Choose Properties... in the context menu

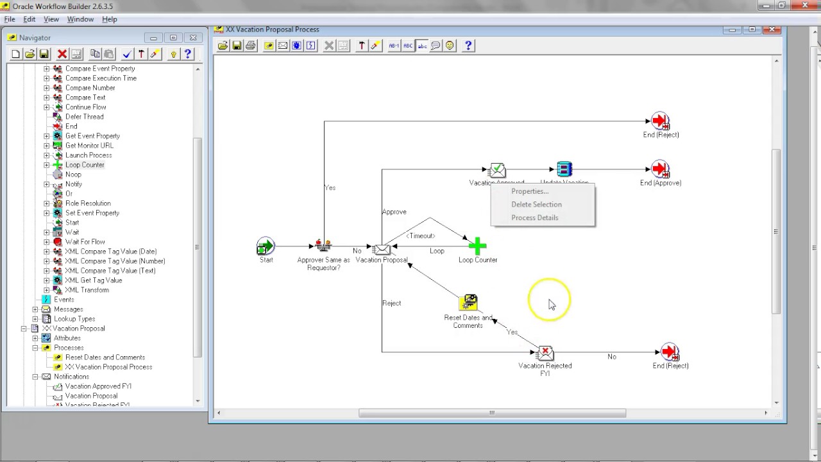click(530, 191)
